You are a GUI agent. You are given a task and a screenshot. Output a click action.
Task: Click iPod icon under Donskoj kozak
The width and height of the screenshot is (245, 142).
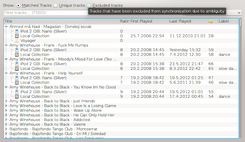tap(17, 31)
